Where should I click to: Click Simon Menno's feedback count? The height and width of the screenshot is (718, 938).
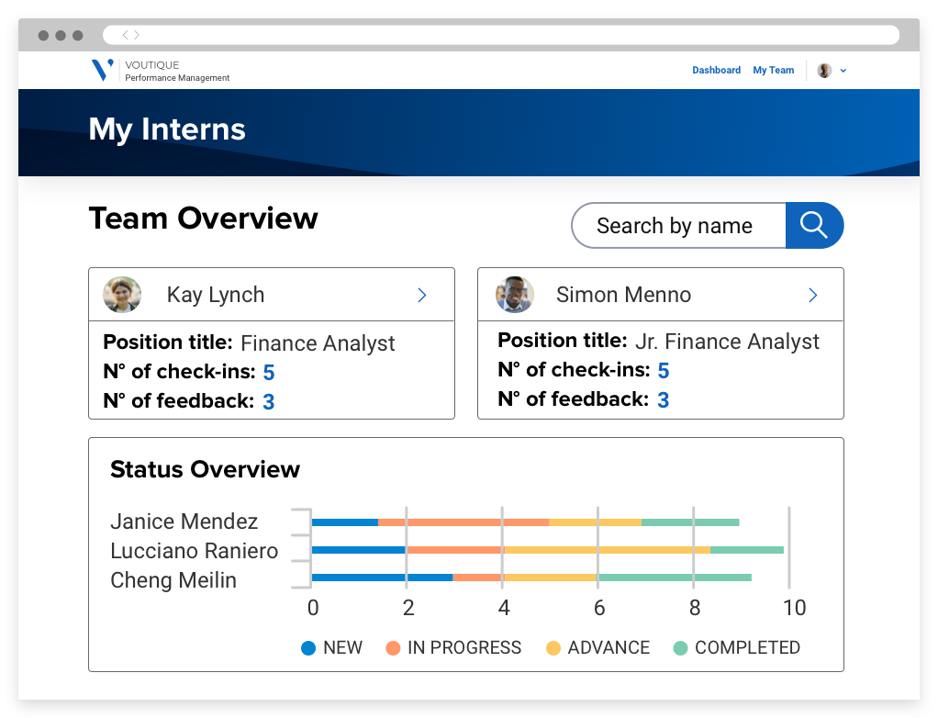[x=663, y=399]
